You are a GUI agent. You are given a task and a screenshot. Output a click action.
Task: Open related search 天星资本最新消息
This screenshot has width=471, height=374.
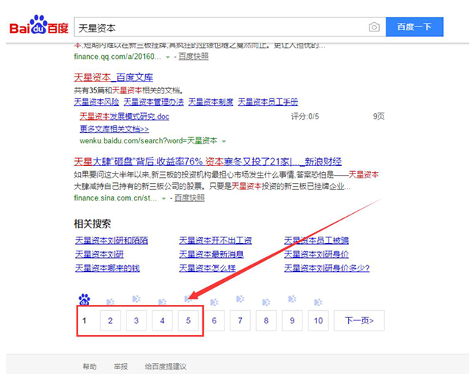point(213,254)
